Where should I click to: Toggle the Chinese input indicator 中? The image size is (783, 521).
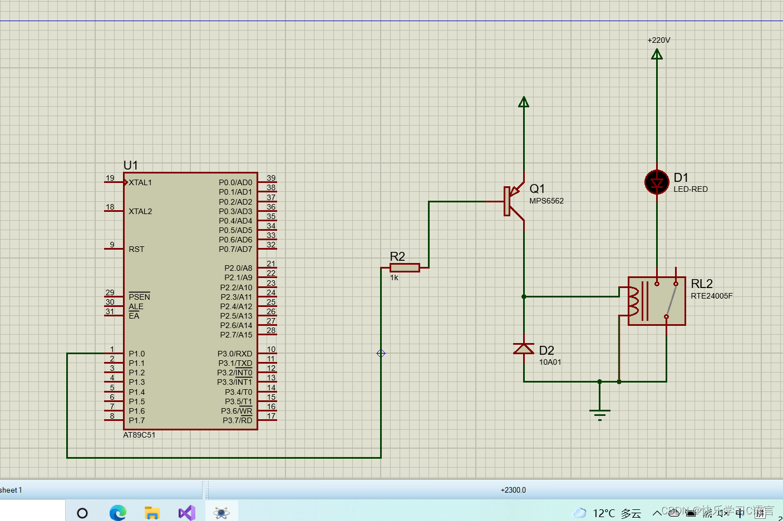(x=741, y=513)
